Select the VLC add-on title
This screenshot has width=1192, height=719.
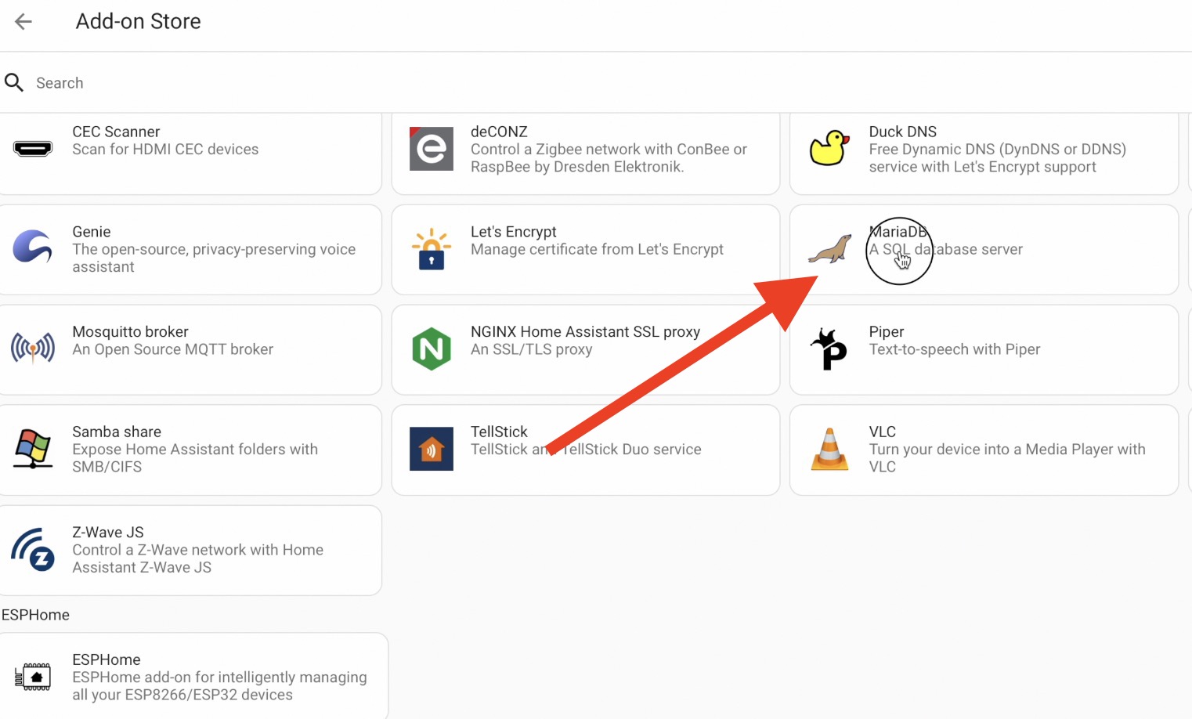(x=883, y=432)
